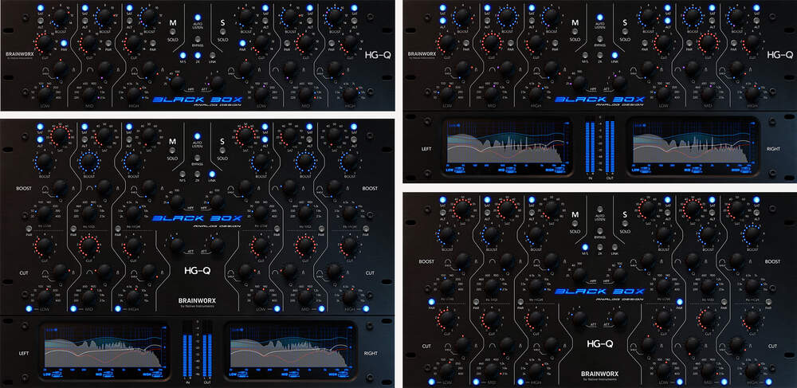Image resolution: width=797 pixels, height=388 pixels.
Task: Toggle Mid HIGH band SAT in top-left unit
Action: pyautogui.click(x=130, y=8)
